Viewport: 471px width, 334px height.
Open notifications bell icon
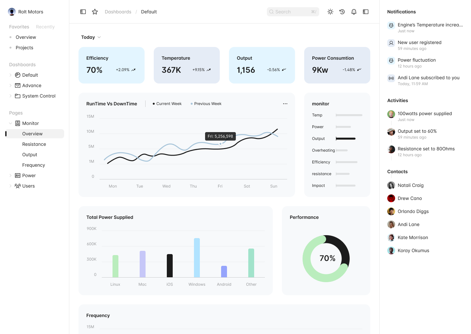(x=354, y=12)
